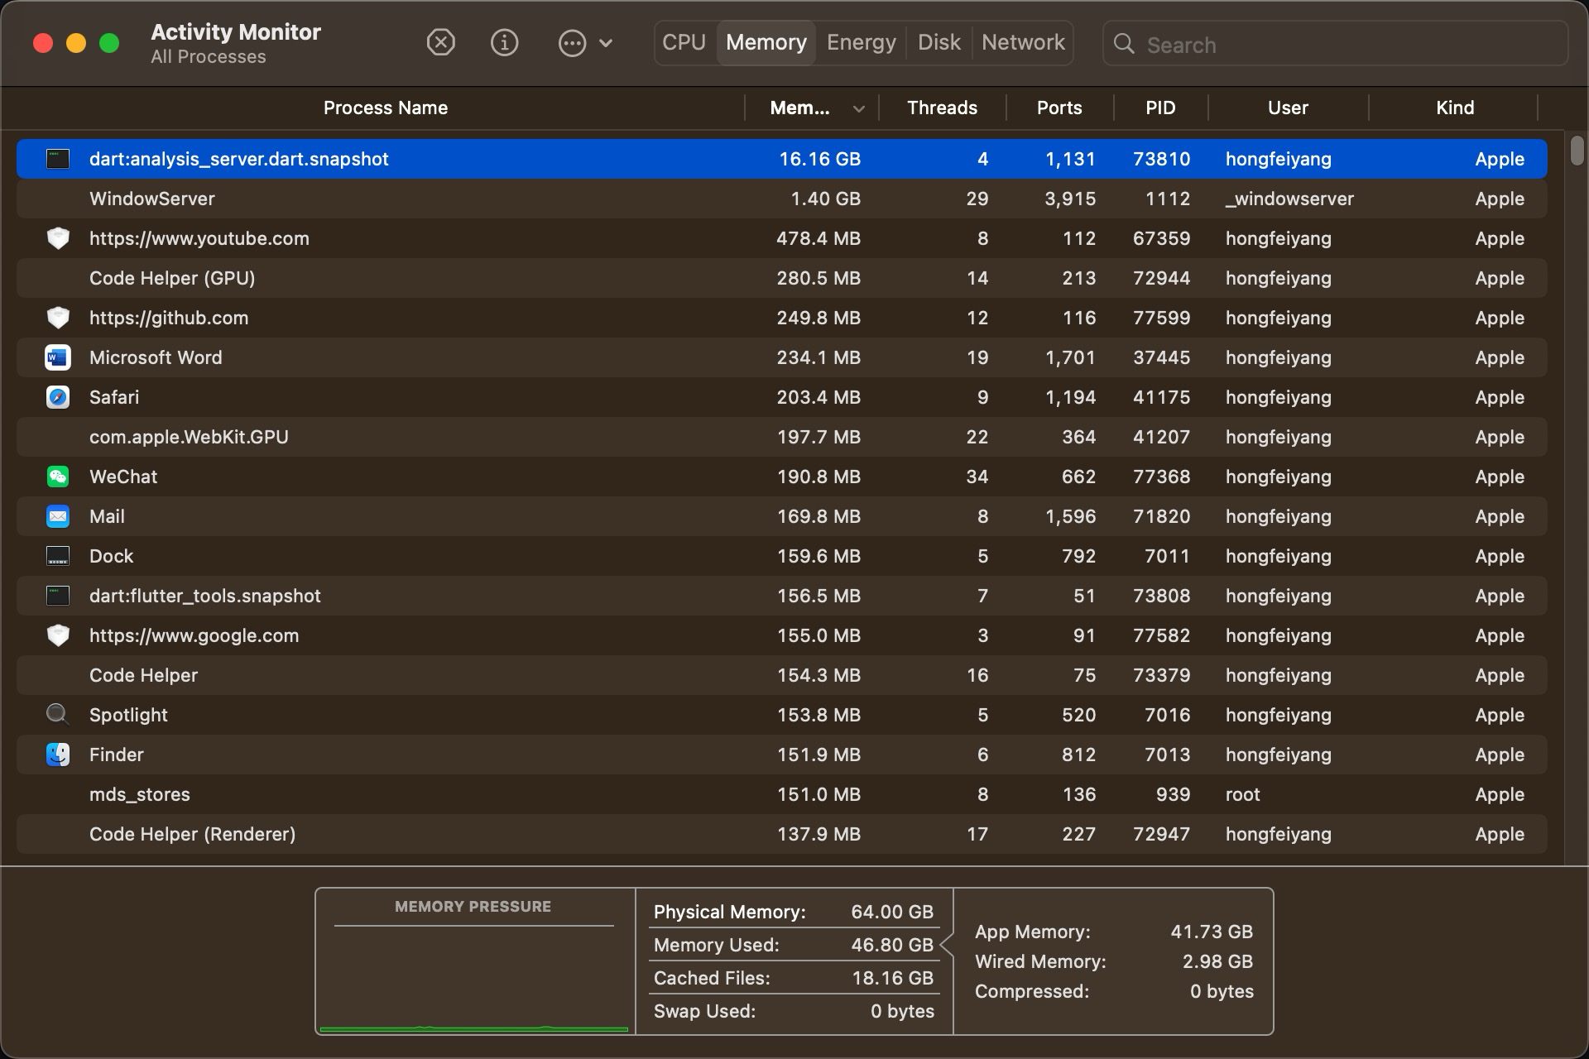Viewport: 1589px width, 1059px height.
Task: Select the com.apple.WebKit.GPU row
Action: pos(781,437)
